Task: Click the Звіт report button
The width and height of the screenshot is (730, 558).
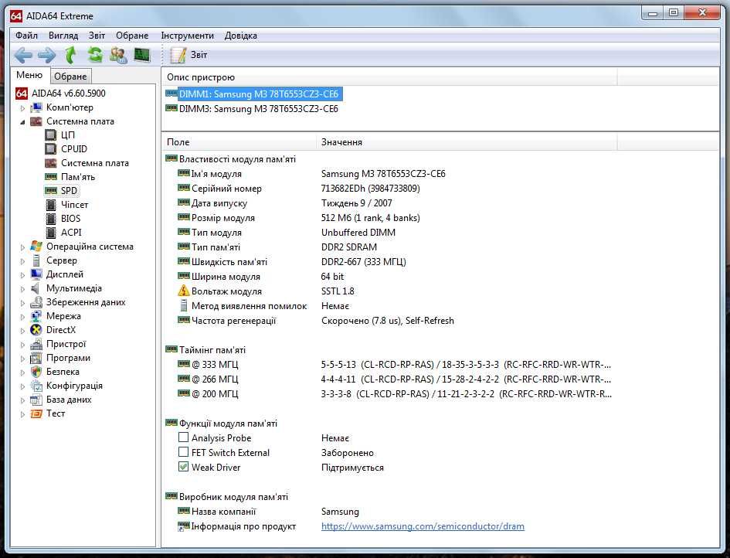Action: click(188, 55)
